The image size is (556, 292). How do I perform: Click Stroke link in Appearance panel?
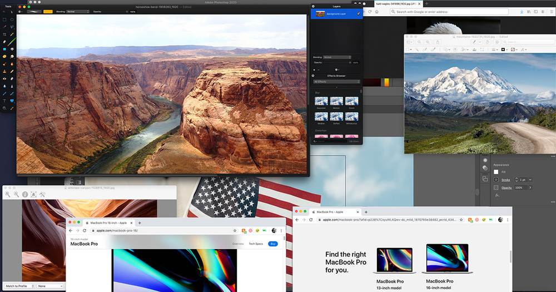[x=505, y=180]
